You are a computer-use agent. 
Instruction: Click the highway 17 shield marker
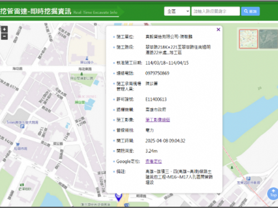point(127,205)
